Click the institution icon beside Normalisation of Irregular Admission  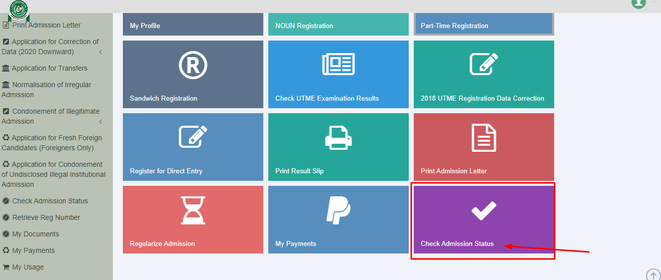(x=6, y=85)
